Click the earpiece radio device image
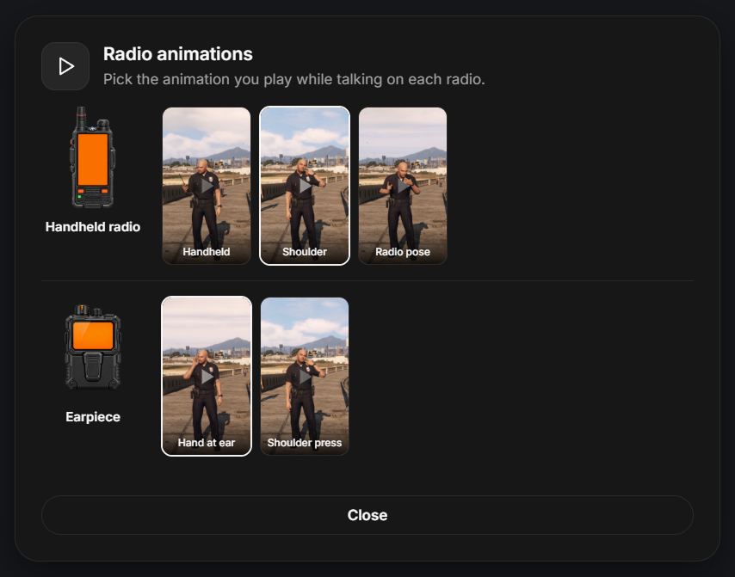The height and width of the screenshot is (577, 735). 93,347
